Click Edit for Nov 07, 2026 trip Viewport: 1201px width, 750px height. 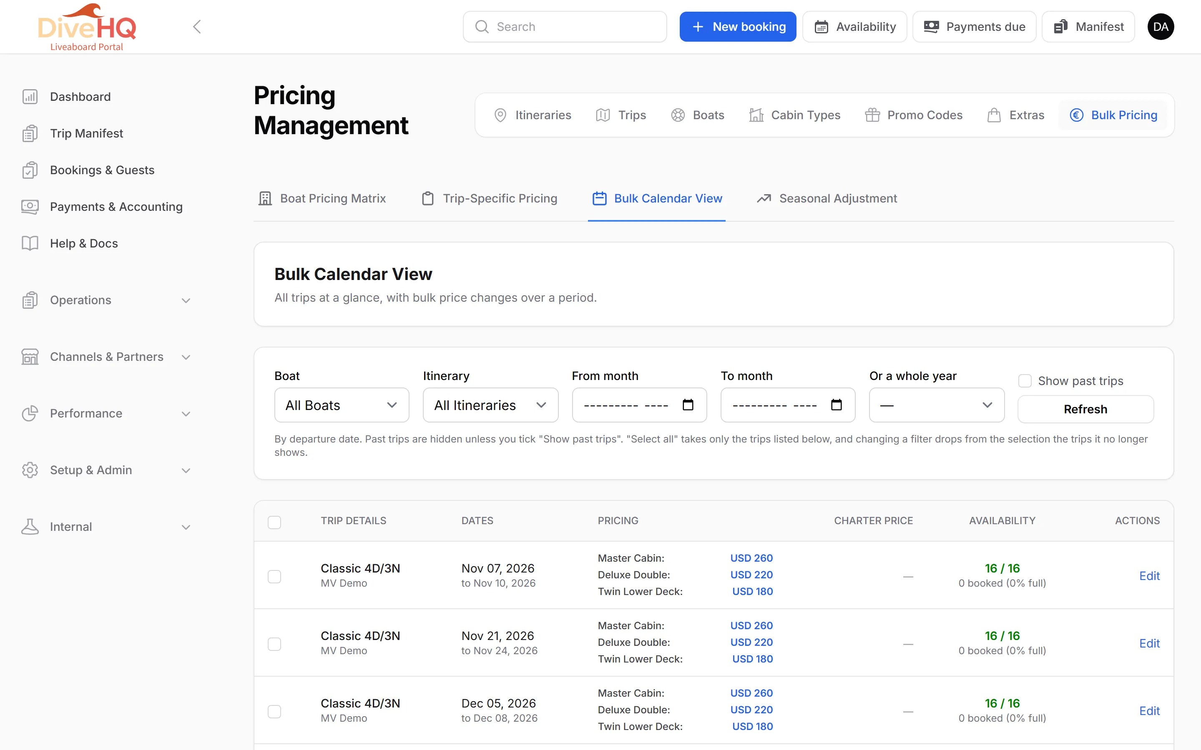click(x=1149, y=576)
